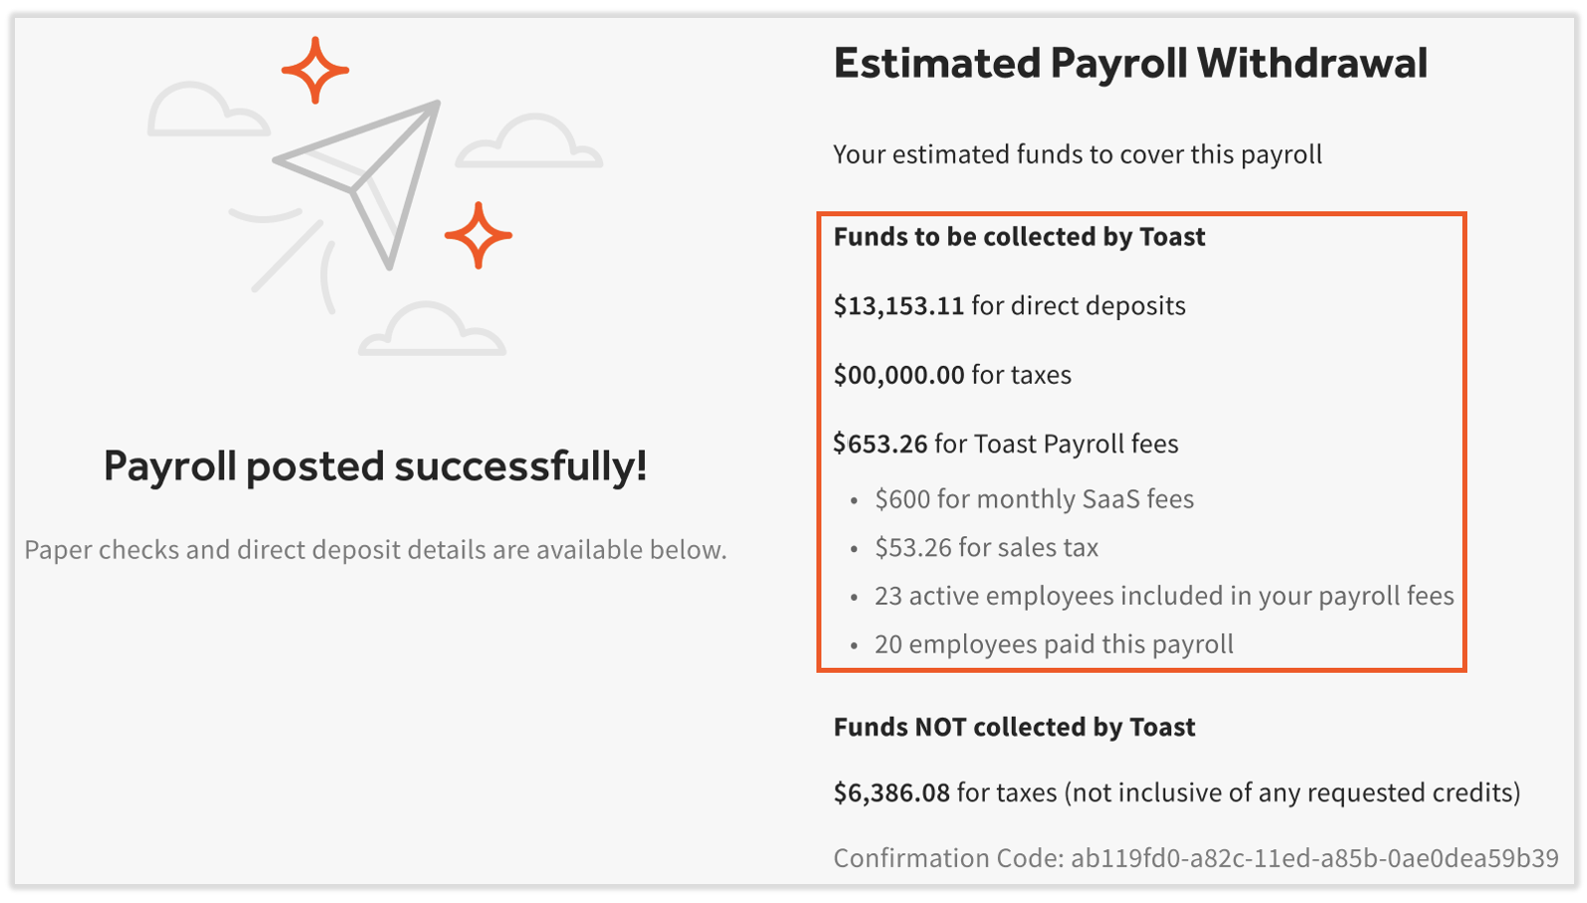The height and width of the screenshot is (903, 1587).
Task: Click the $600 monthly SaaS fees bullet
Action: pos(1034,499)
